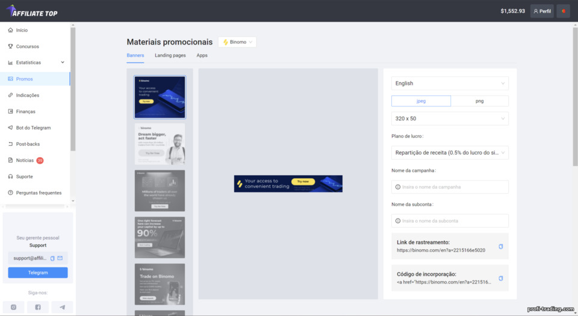Open the Repartição de receita plan dropdown
The image size is (578, 316).
450,152
